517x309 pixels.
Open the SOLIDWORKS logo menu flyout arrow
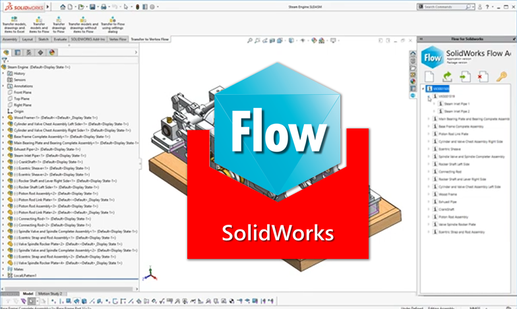[x=47, y=7]
